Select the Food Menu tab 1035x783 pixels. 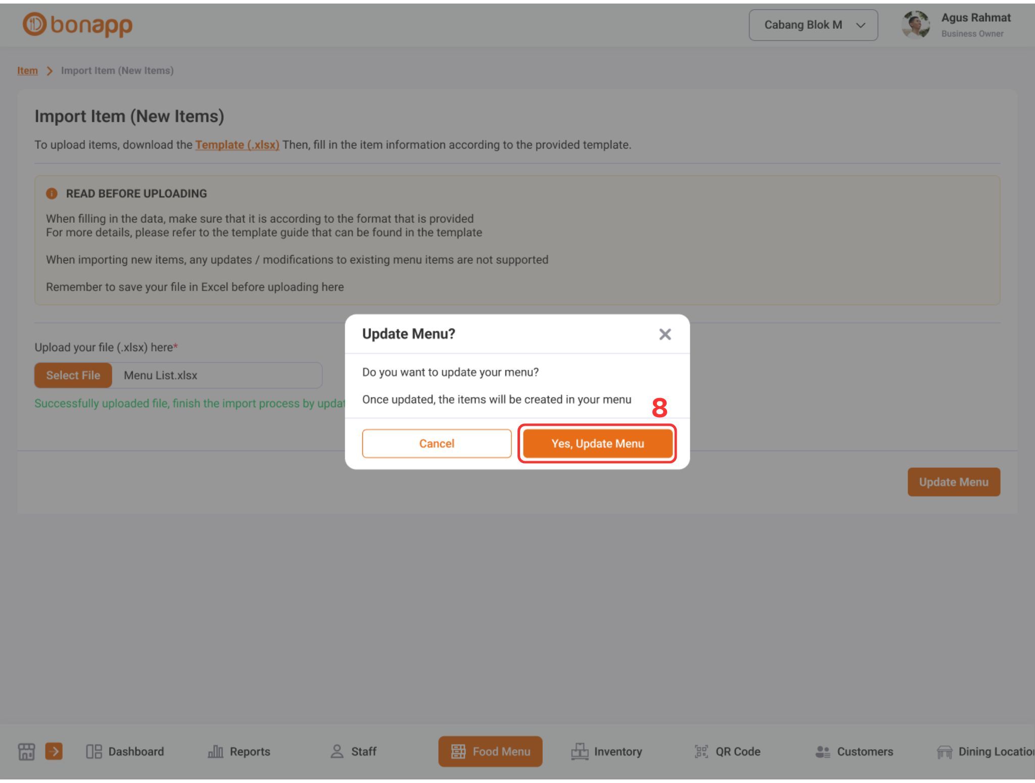pyautogui.click(x=490, y=751)
